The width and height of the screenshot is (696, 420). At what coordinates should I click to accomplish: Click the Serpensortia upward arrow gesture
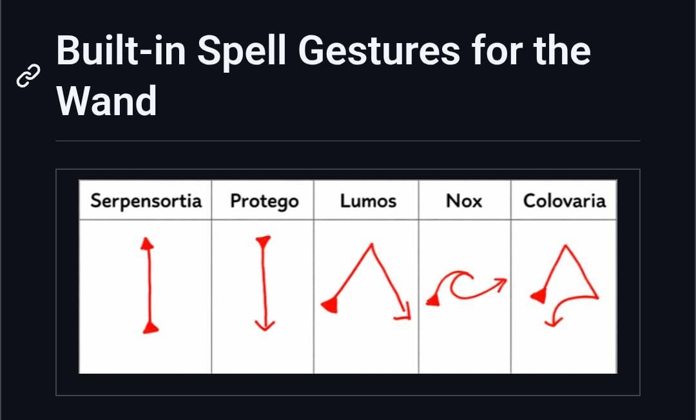[x=149, y=284]
